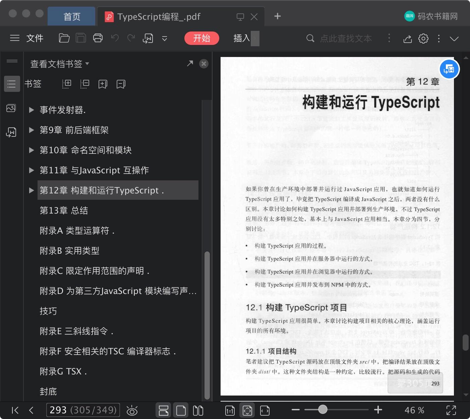The height and width of the screenshot is (419, 470).
Task: Click the PDF convert icon in toolbar
Action: 148,39
